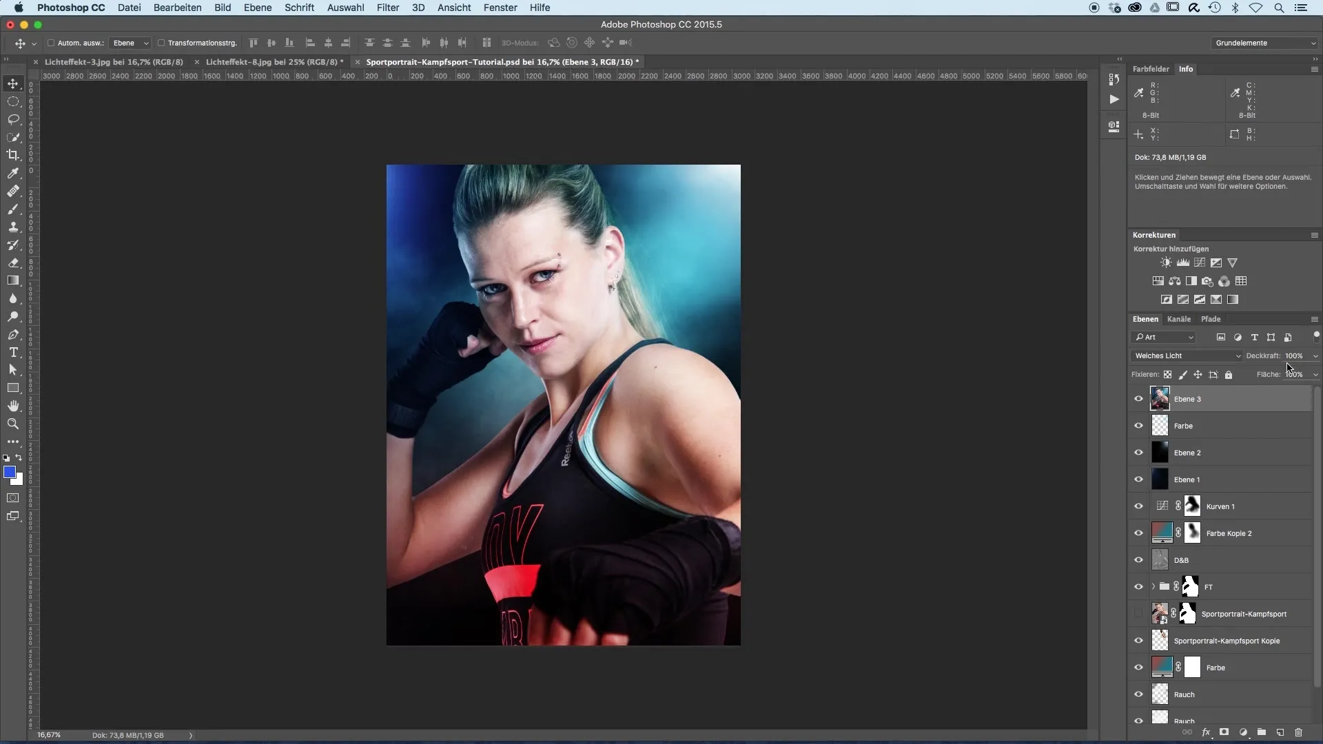Enable Autom. ausw. checkbox

51,43
